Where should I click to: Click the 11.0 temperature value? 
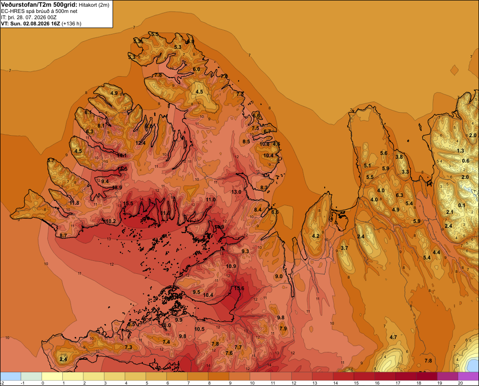click(x=210, y=199)
